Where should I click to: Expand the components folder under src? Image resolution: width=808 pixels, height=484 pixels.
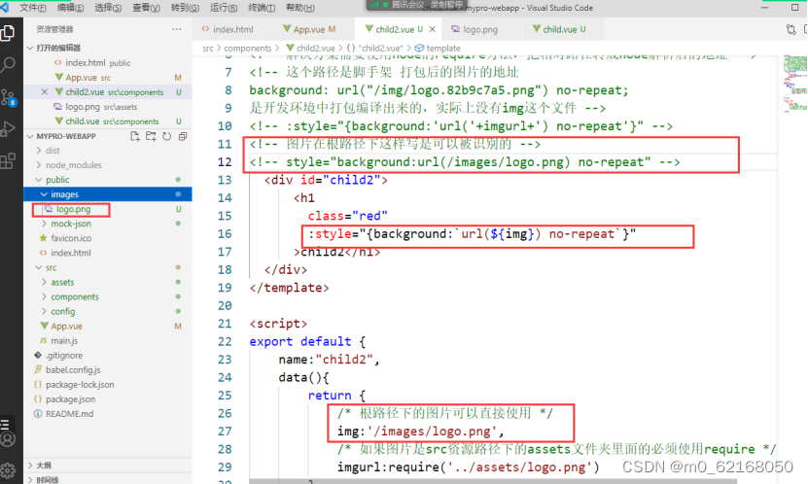[x=75, y=296]
